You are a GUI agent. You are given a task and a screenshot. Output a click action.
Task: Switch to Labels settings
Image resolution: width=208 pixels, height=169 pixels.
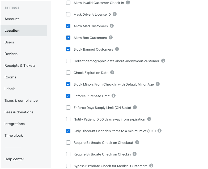(10, 89)
